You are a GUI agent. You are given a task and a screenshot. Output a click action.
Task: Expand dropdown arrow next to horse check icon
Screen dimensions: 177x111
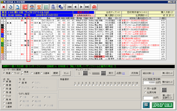[65, 7]
